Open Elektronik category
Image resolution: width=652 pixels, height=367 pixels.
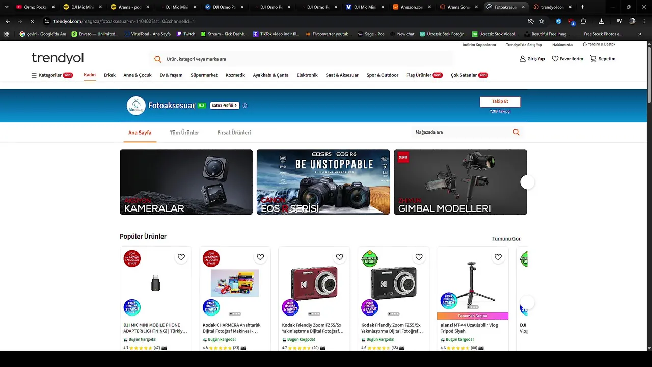[307, 75]
